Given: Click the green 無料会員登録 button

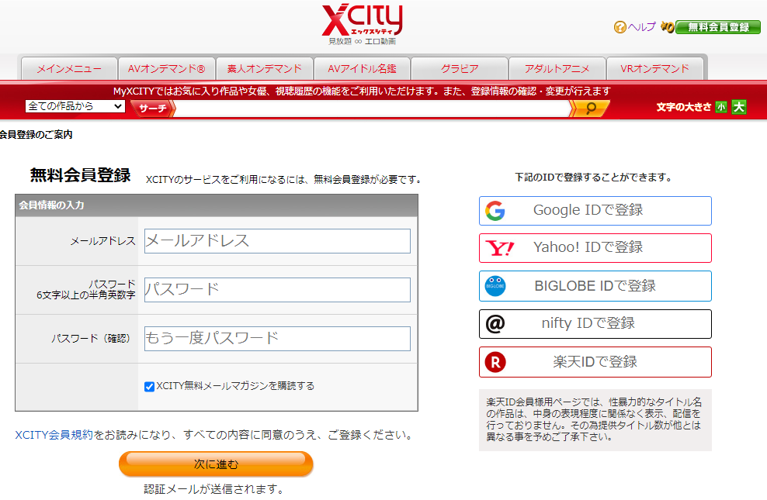Looking at the screenshot, I should click(718, 27).
